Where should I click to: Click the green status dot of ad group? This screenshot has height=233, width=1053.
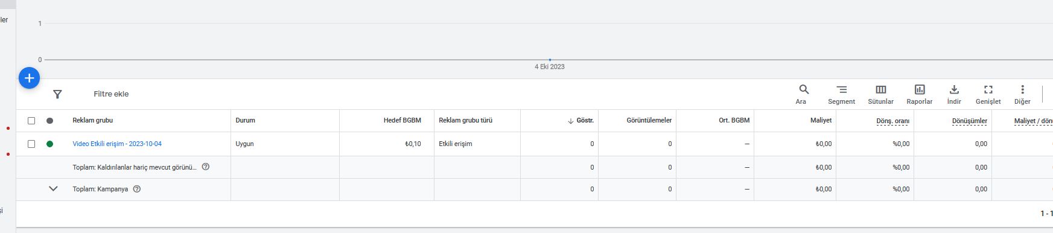click(x=49, y=144)
